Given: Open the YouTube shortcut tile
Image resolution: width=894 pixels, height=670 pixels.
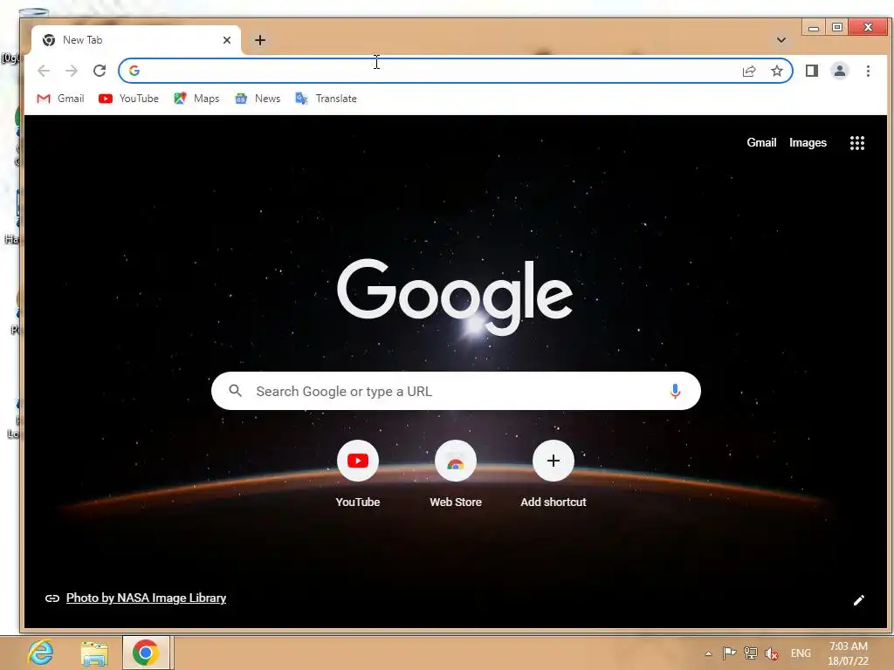Looking at the screenshot, I should tap(357, 474).
